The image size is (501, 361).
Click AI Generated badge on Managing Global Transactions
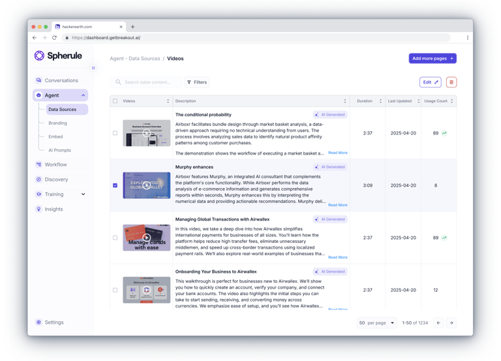329,219
